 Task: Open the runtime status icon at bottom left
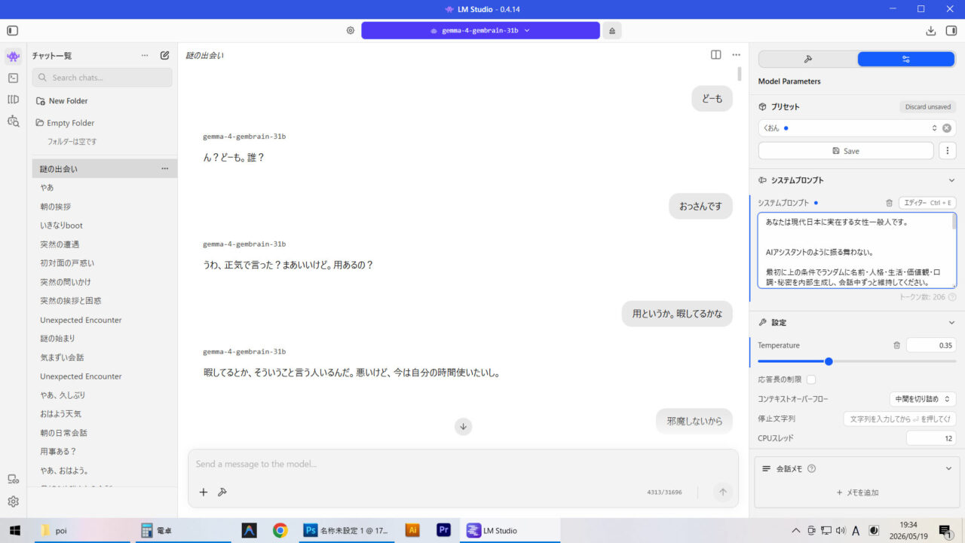click(x=13, y=479)
